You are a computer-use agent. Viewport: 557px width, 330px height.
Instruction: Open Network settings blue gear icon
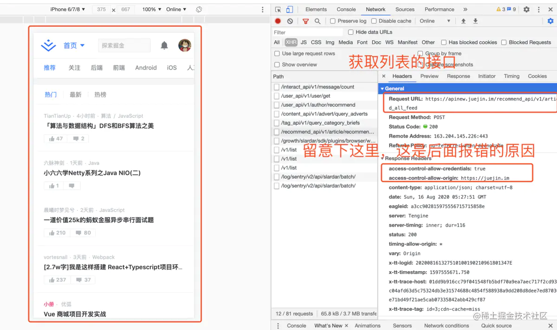click(551, 21)
